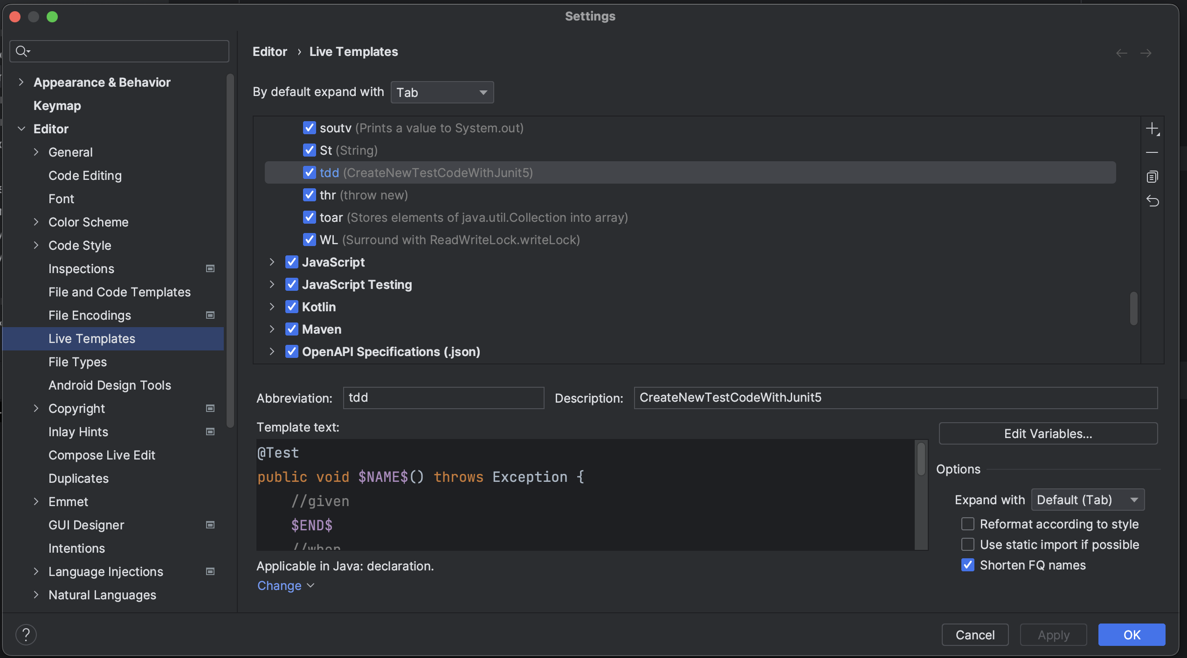1187x658 pixels.
Task: Open File and Code Templates settings
Action: (x=119, y=292)
